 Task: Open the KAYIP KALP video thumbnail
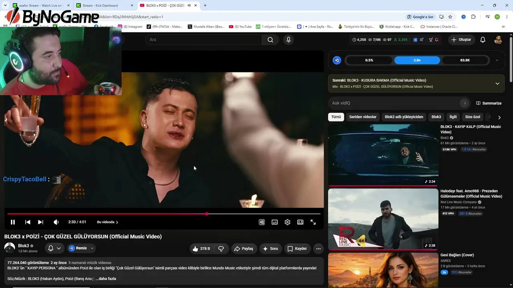[x=383, y=155]
